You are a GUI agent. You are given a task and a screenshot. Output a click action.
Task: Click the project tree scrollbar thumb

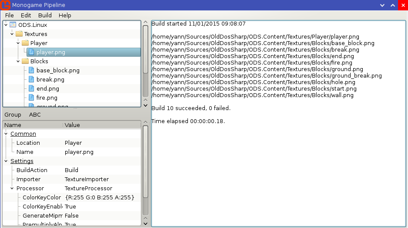click(x=145, y=49)
